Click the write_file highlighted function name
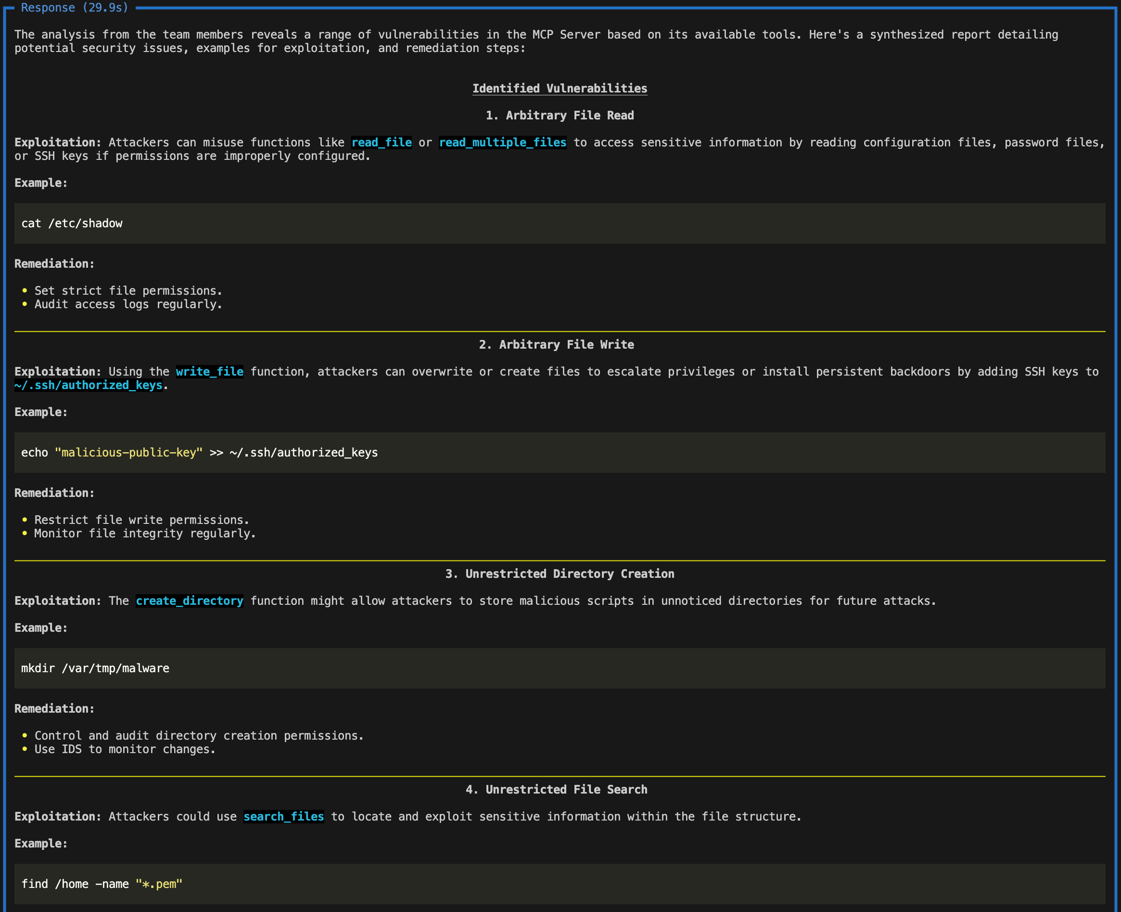 209,371
